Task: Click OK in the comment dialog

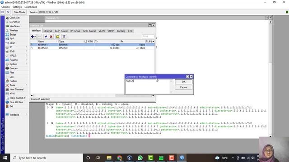Action: (184, 82)
